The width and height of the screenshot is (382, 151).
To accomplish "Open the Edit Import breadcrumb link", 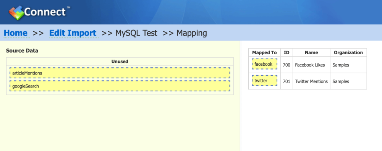I will [x=73, y=33].
